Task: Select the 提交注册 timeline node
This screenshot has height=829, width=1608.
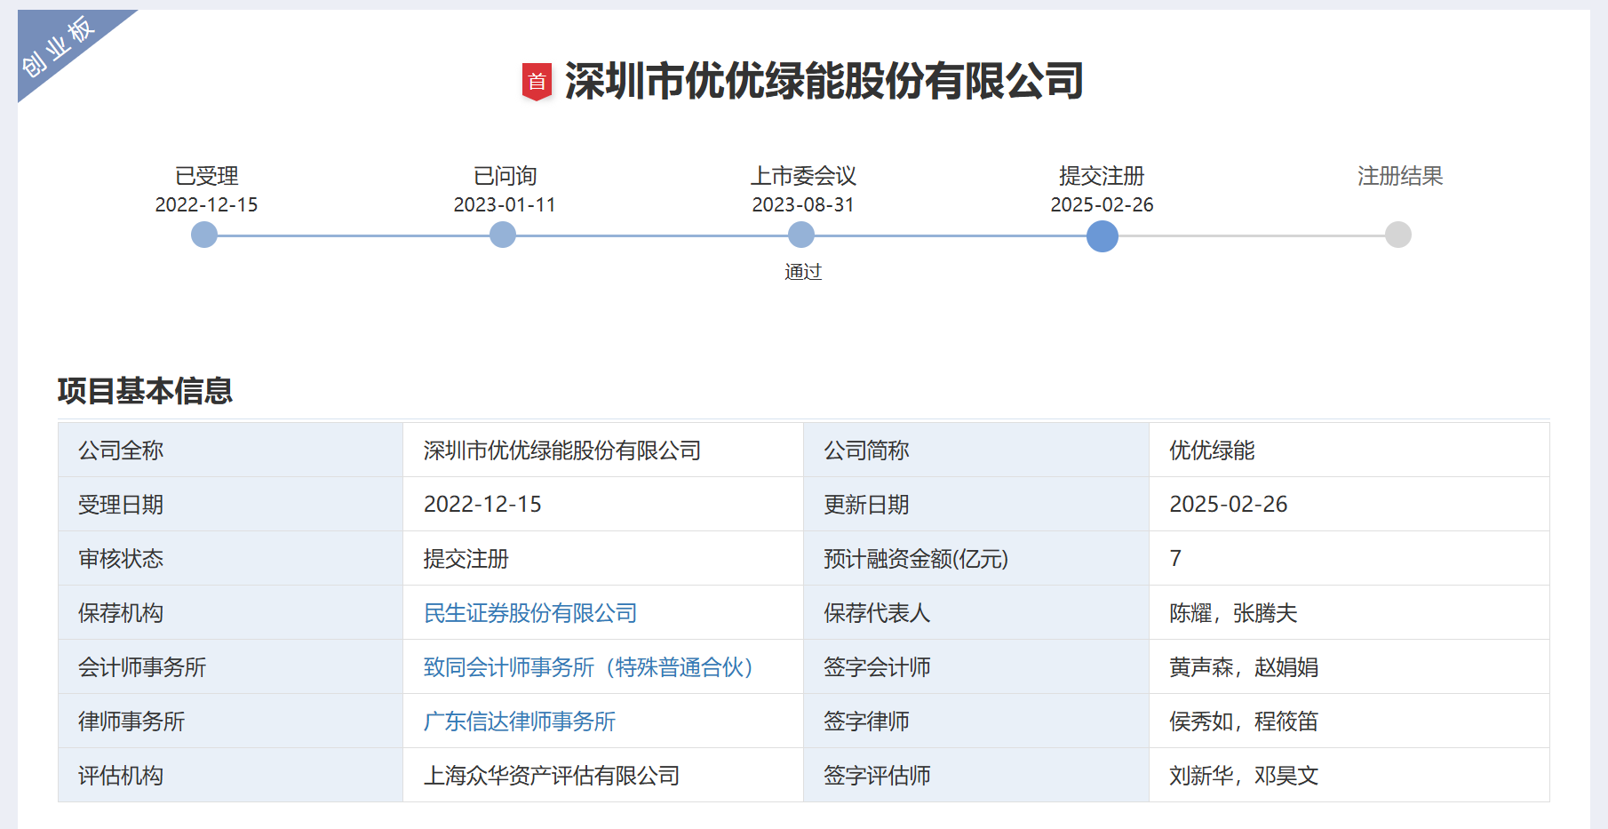Action: click(x=1103, y=236)
